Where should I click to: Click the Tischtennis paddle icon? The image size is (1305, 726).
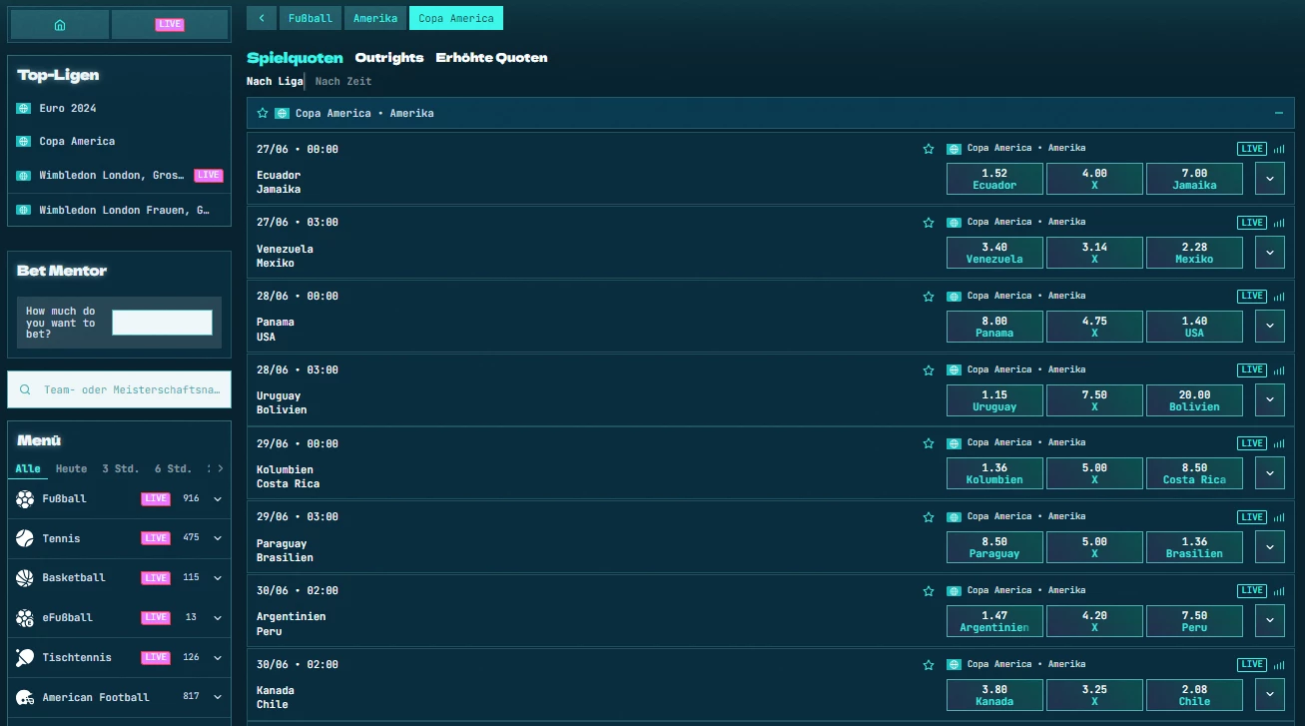point(25,657)
